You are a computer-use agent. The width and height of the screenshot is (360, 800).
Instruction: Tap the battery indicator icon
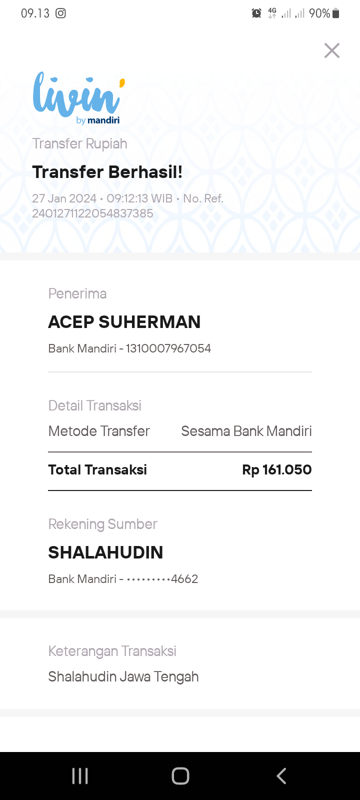[x=336, y=13]
